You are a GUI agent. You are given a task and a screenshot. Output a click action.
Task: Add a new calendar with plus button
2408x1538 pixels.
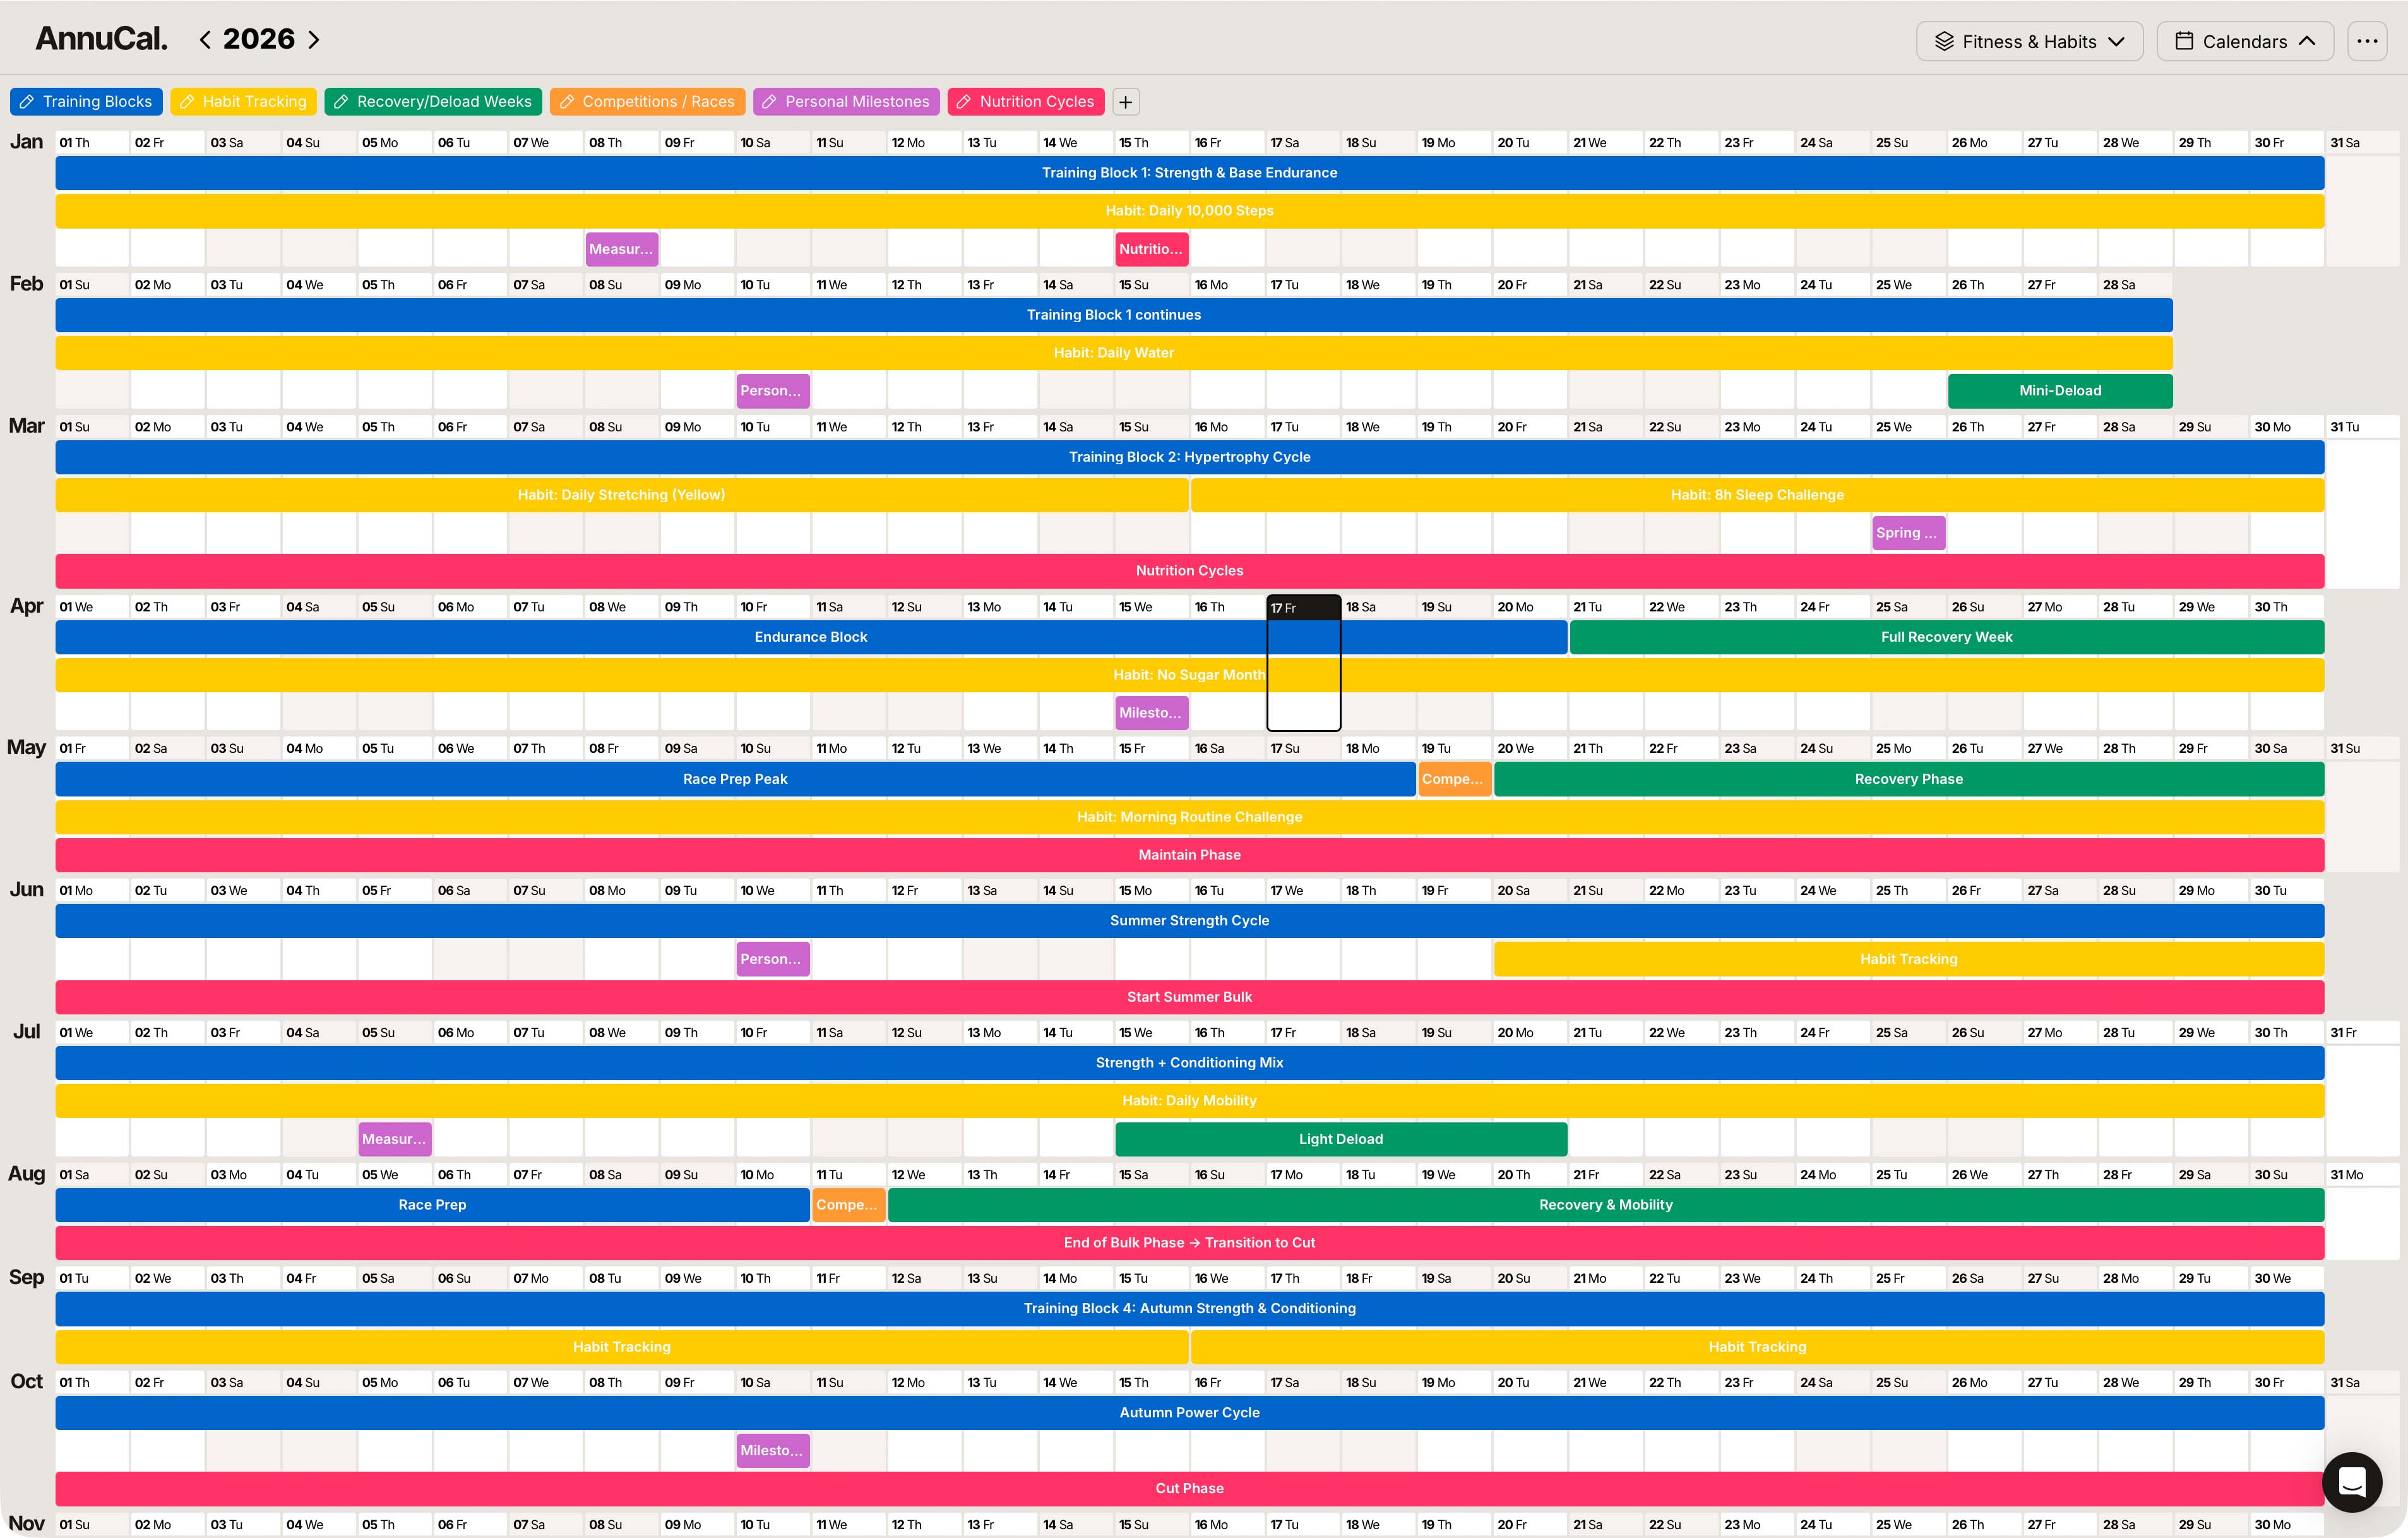pyautogui.click(x=1125, y=102)
